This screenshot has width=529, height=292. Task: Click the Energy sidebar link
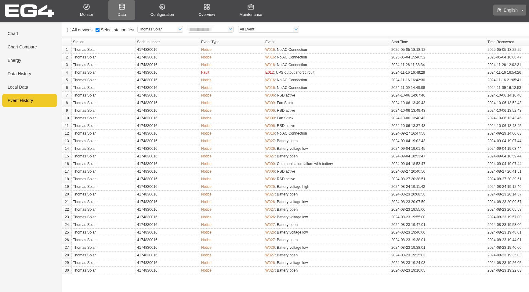pyautogui.click(x=14, y=60)
